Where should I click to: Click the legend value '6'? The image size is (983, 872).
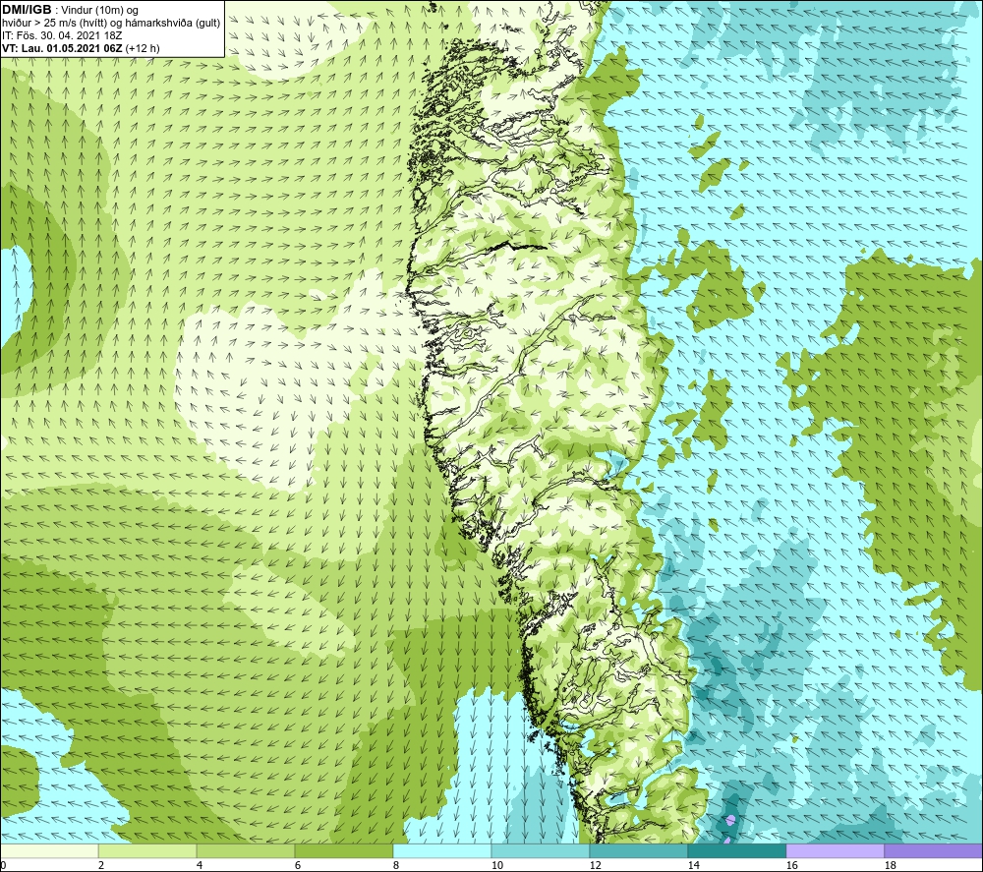[x=298, y=865]
